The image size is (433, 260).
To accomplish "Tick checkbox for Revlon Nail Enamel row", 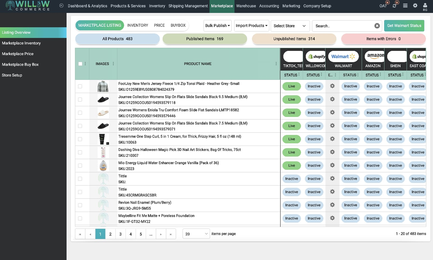I will tap(80, 205).
